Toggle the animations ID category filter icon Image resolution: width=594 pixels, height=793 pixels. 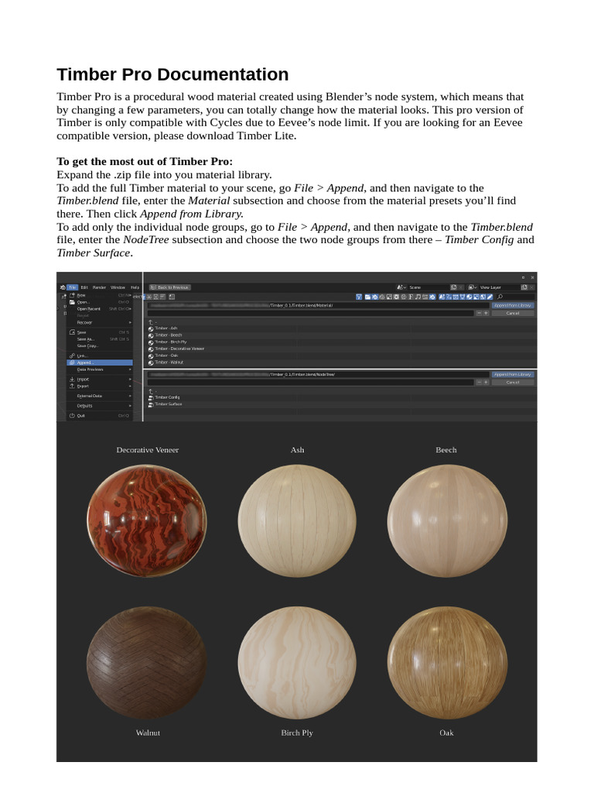[449, 297]
